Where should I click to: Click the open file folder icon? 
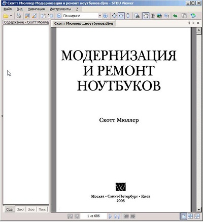pos(6,16)
